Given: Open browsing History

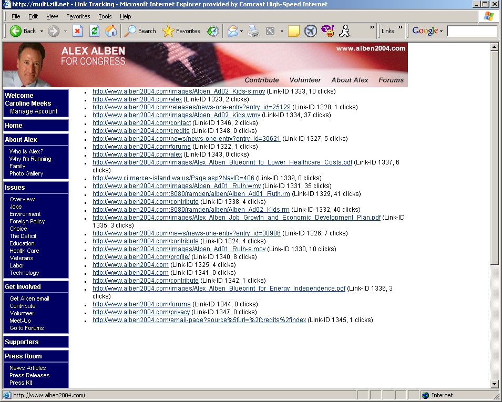Looking at the screenshot, I should [x=213, y=31].
